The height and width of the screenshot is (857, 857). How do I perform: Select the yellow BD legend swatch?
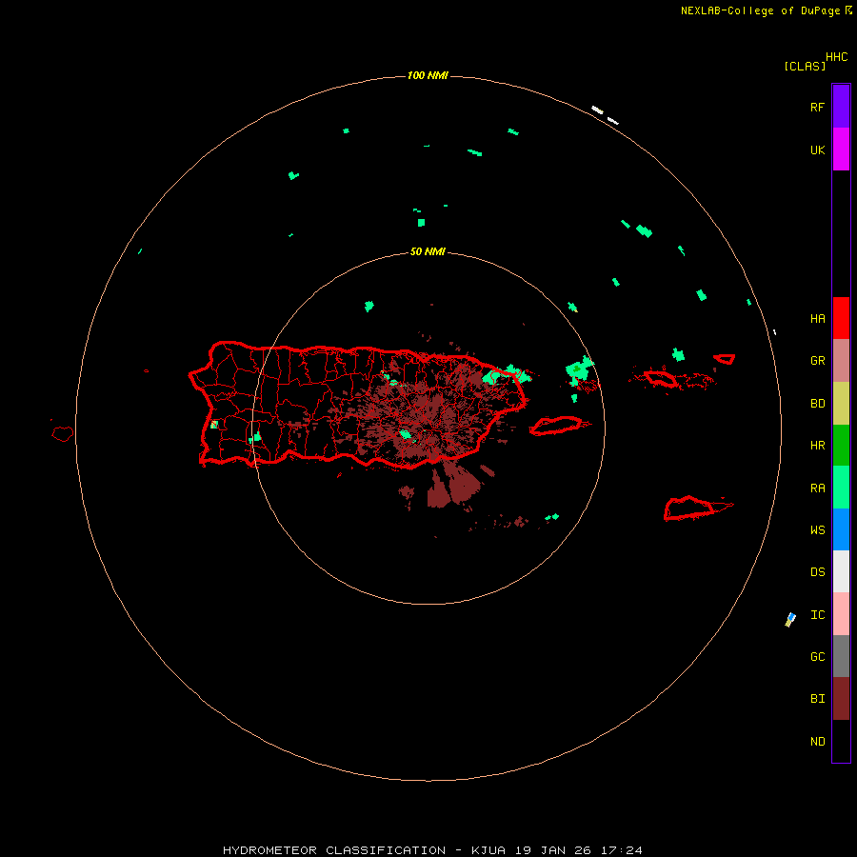click(x=841, y=404)
